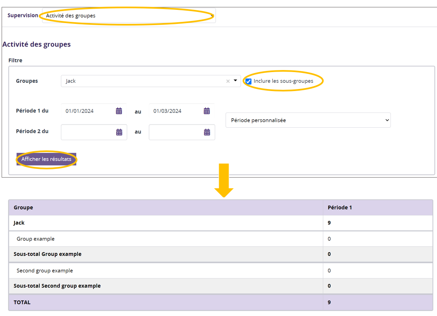The image size is (437, 316).
Task: Click the Période 1 start date field
Action: (x=88, y=111)
